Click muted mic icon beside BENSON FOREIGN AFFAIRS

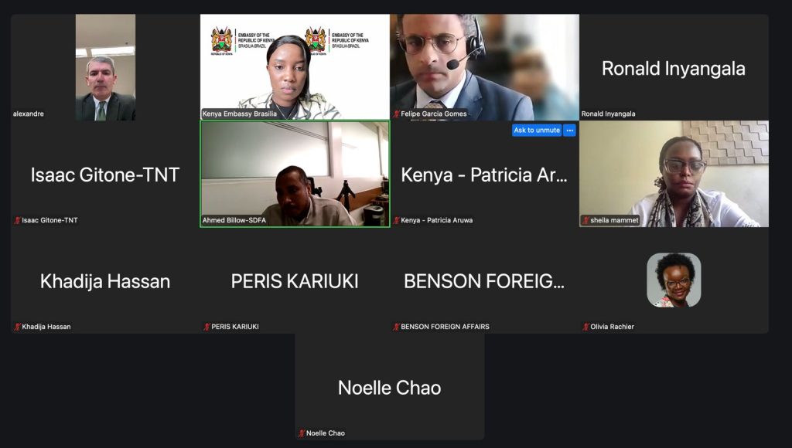[397, 327]
